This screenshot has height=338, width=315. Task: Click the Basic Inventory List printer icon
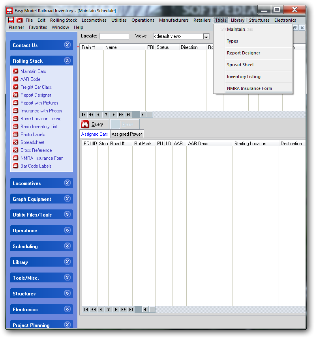click(15, 127)
